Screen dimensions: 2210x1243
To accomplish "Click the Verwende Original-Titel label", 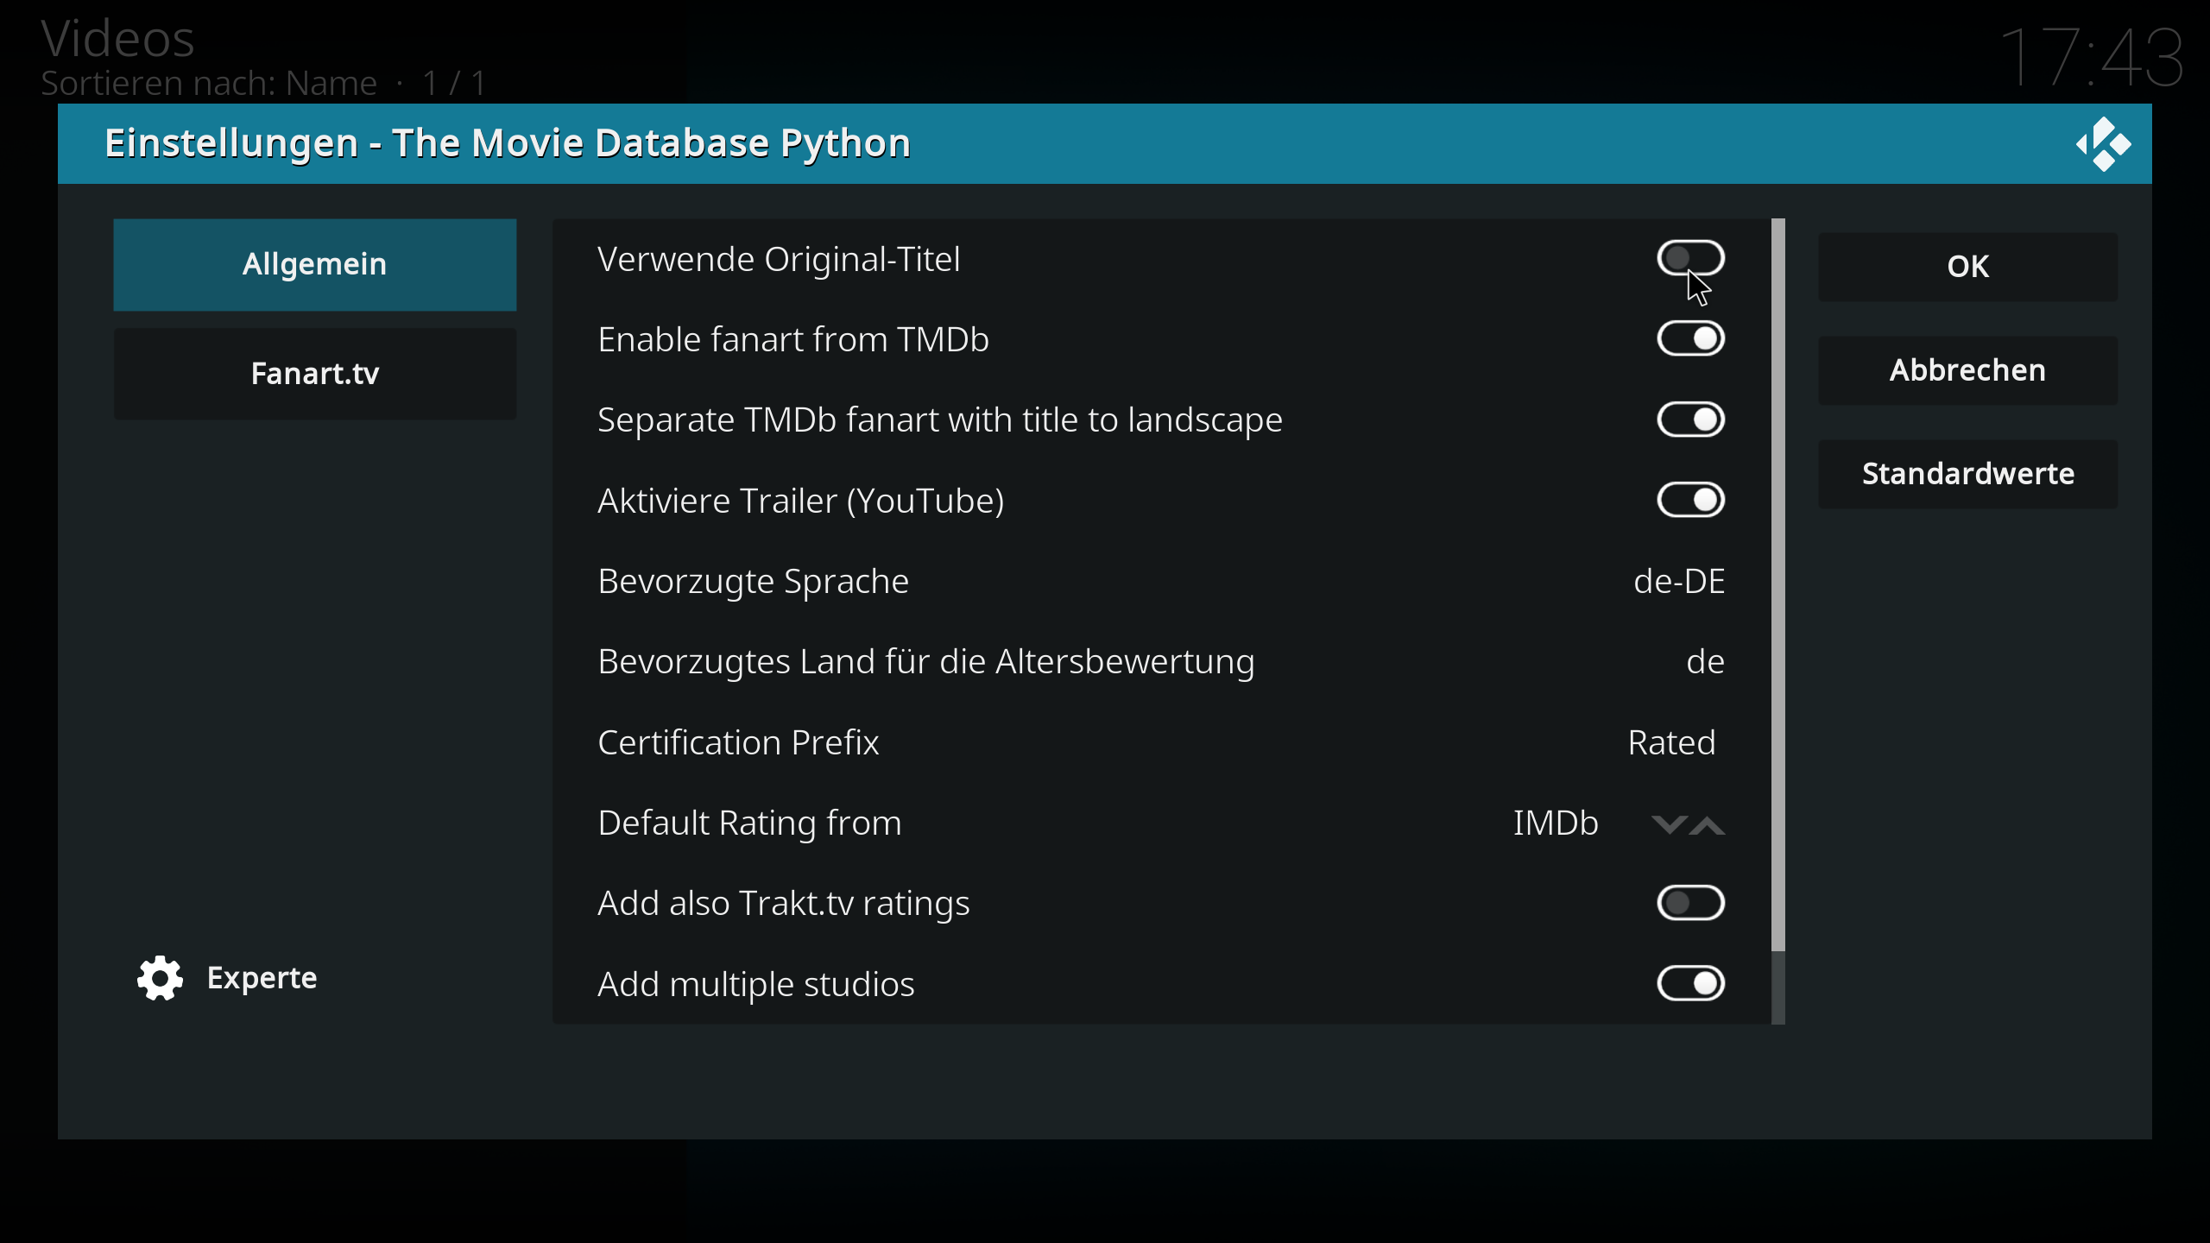I will point(779,259).
